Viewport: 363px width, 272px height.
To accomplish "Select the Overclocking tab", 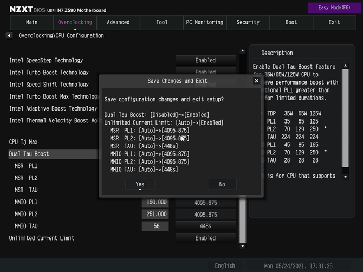I will click(75, 22).
